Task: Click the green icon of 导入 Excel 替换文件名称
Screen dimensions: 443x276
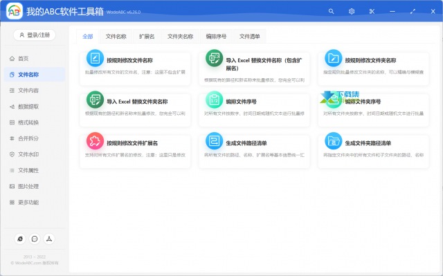Action: point(214,58)
